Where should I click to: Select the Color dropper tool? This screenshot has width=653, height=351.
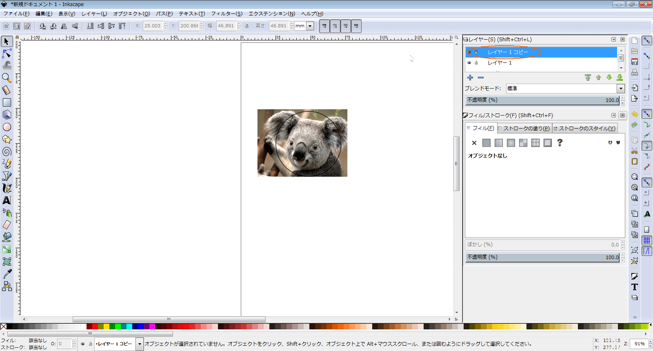point(7,274)
